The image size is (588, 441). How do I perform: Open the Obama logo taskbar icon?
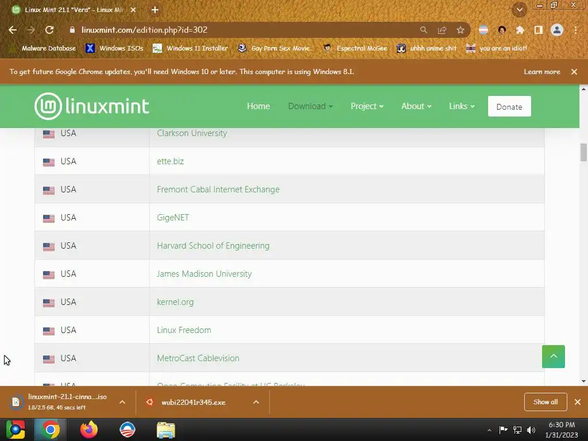point(127,430)
